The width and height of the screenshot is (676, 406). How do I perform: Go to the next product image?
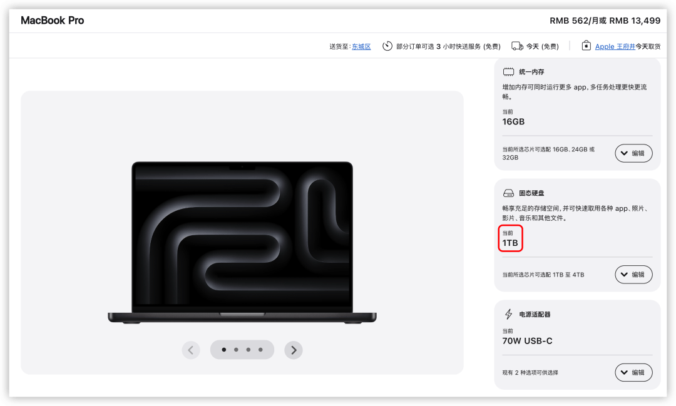(x=294, y=350)
